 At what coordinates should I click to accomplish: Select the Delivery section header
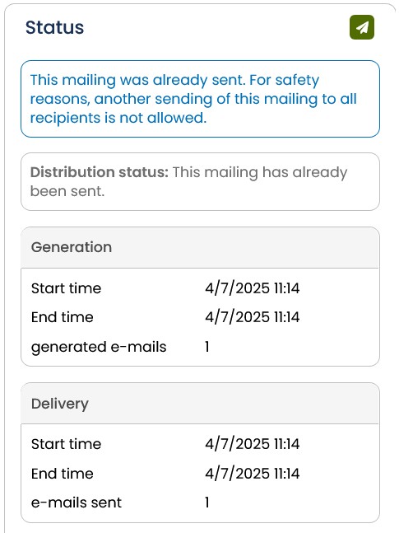pyautogui.click(x=200, y=404)
